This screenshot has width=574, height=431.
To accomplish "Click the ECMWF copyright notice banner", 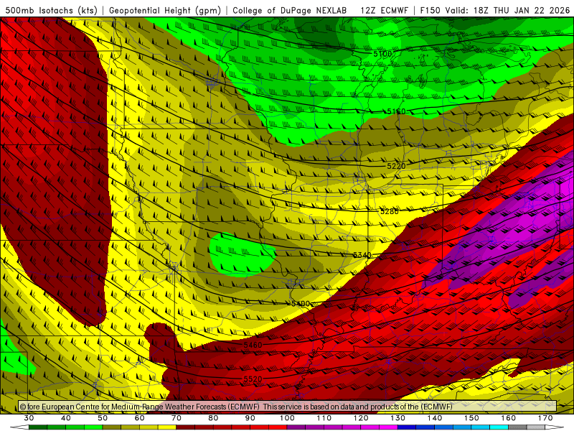I will (288, 407).
